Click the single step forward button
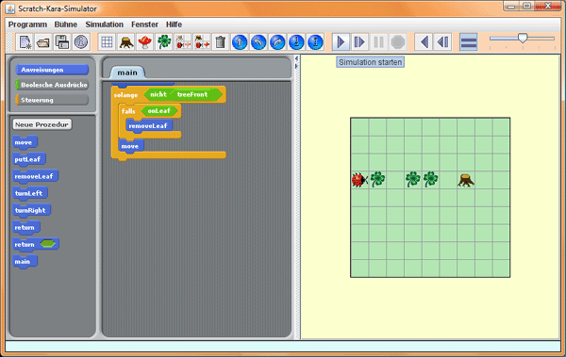 coord(359,42)
